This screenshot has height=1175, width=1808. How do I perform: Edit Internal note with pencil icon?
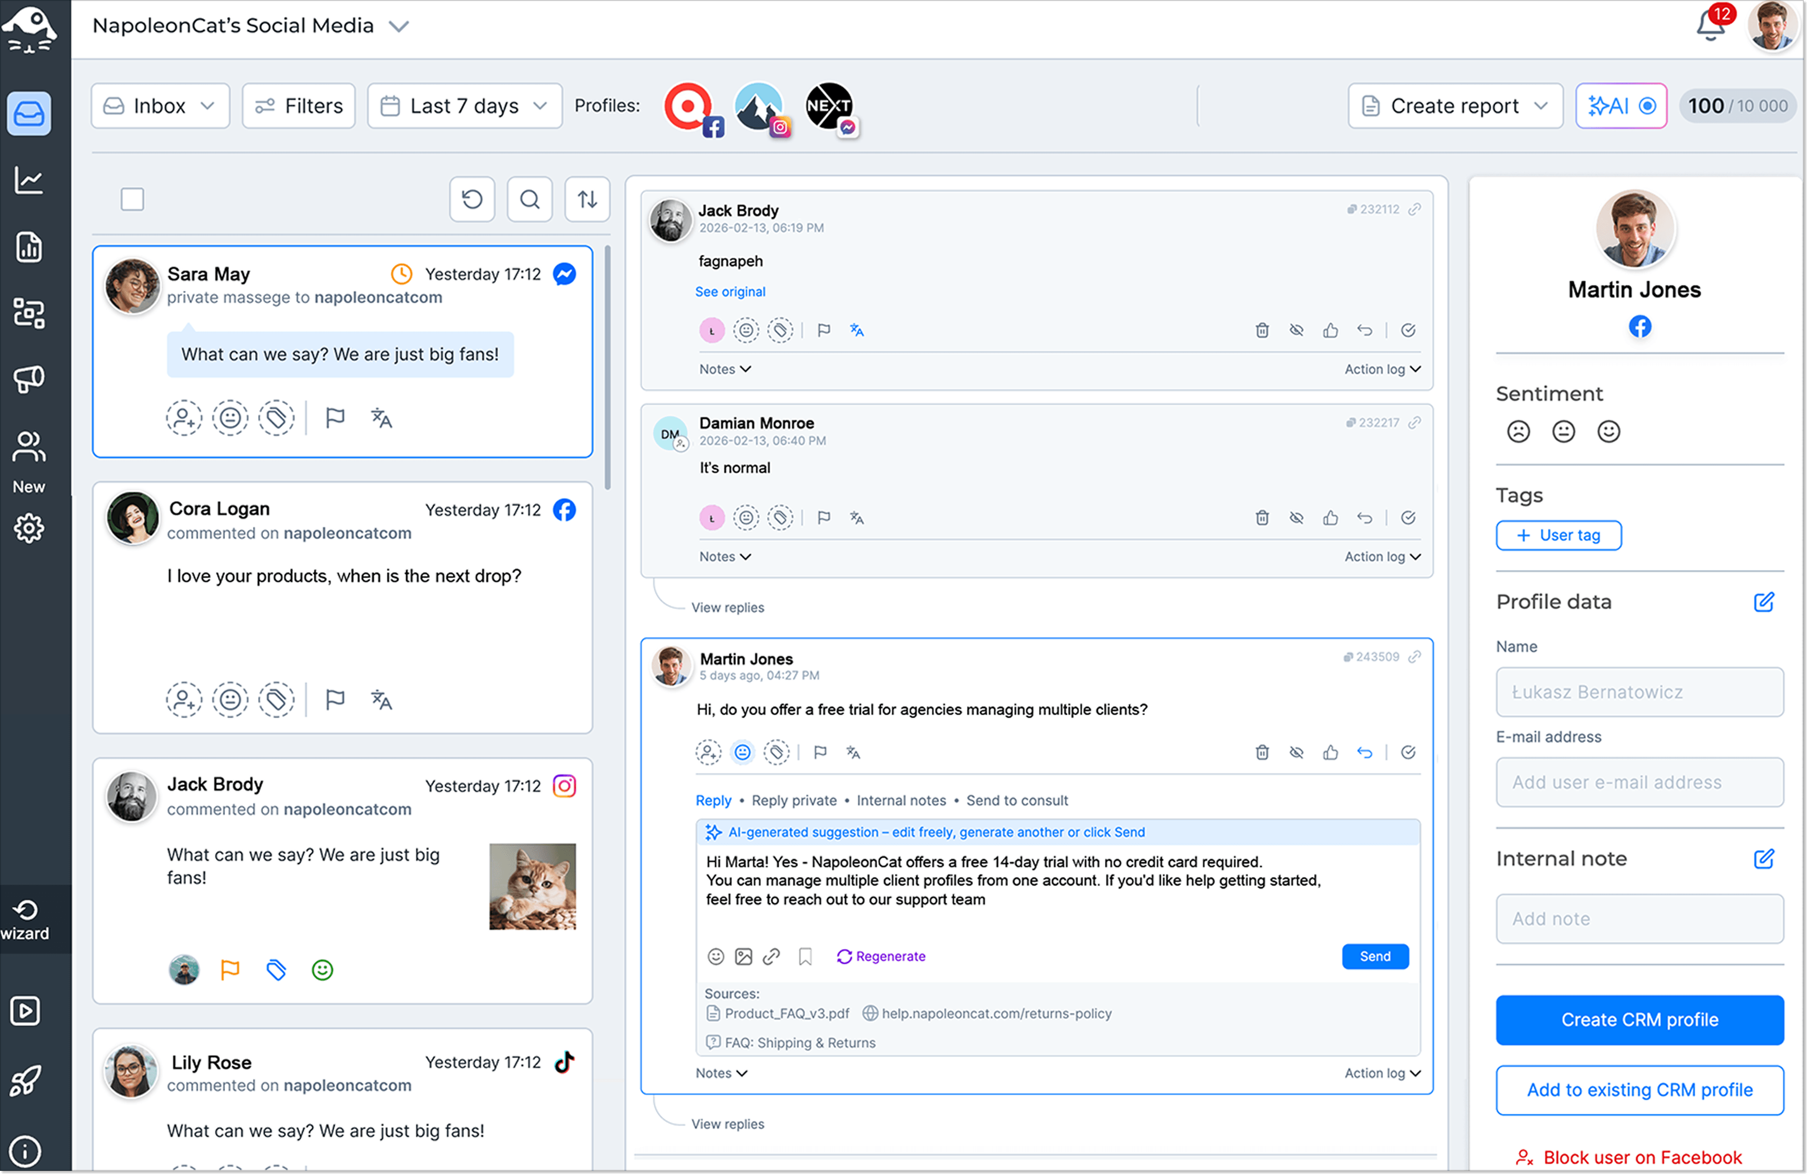click(1764, 859)
